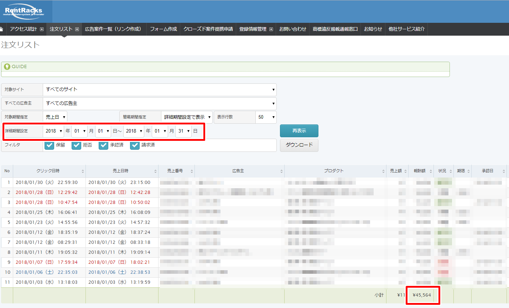Image resolution: width=509 pixels, height=308 pixels.
Task: Click the home icon in navigation bar
Action: pos(2,29)
